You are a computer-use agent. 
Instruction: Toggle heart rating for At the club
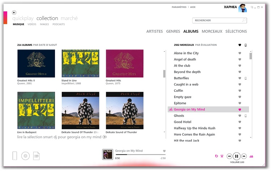[240, 65]
